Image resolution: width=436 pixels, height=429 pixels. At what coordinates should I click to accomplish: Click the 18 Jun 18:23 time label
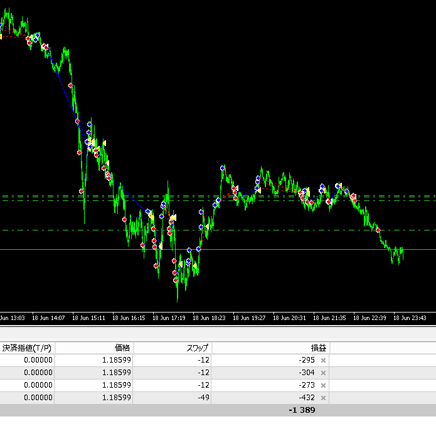pyautogui.click(x=209, y=318)
